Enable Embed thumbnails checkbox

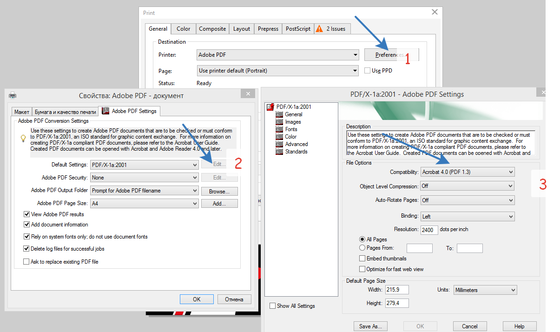[362, 259]
